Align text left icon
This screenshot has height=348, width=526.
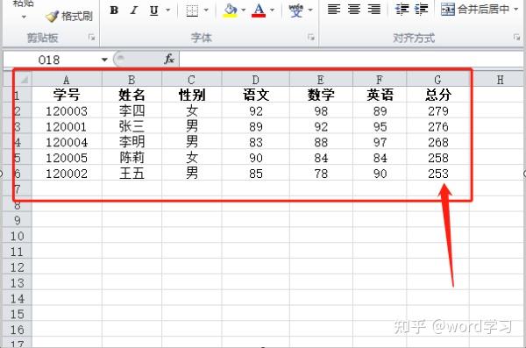click(334, 10)
